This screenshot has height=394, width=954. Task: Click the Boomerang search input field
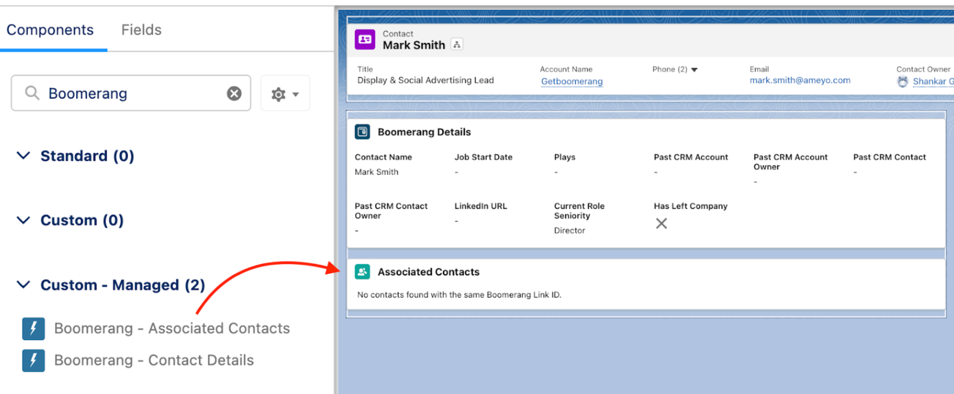[x=131, y=93]
